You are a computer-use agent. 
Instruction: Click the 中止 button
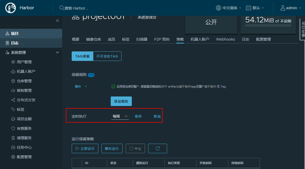(x=135, y=148)
